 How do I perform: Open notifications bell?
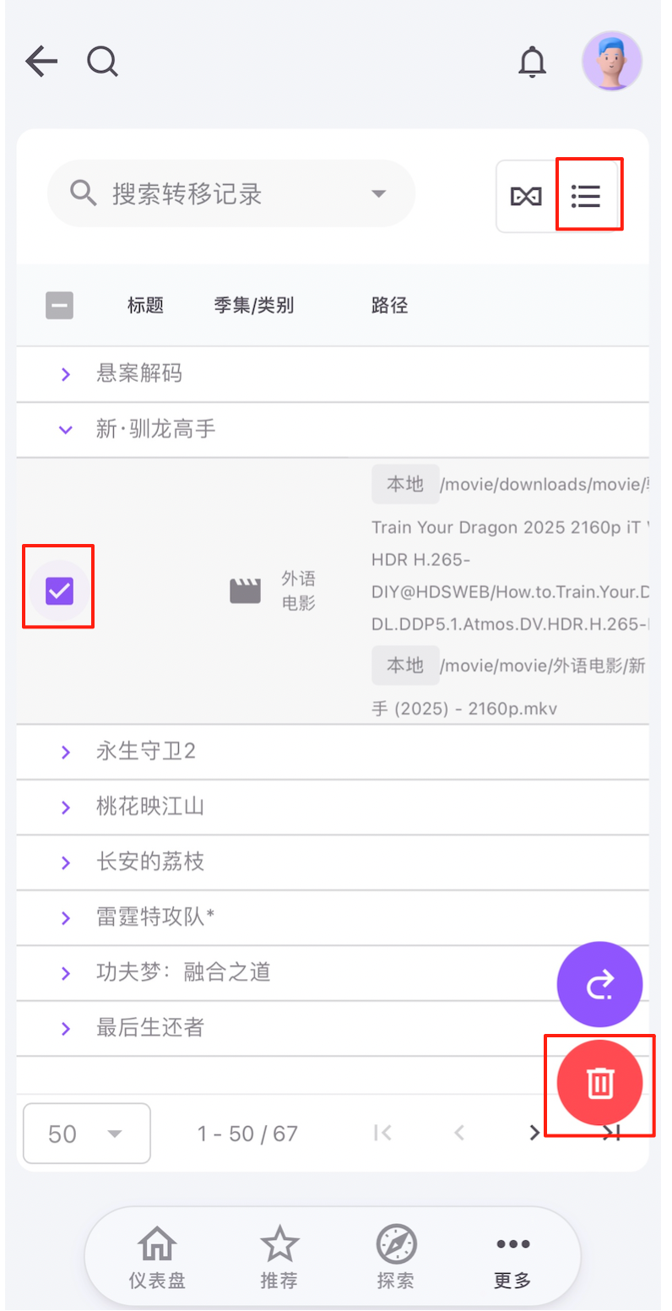tap(532, 63)
